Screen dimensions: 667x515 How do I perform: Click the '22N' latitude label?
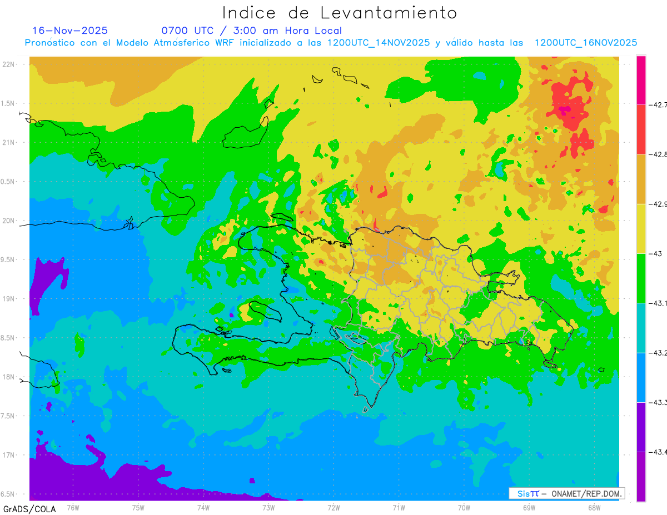(x=9, y=64)
